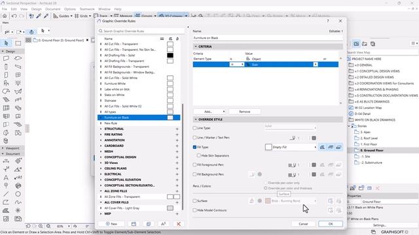419x235 pixels.
Task: Click the gray swatch for All Cover Fills - Light Gray
Action: click(x=170, y=208)
